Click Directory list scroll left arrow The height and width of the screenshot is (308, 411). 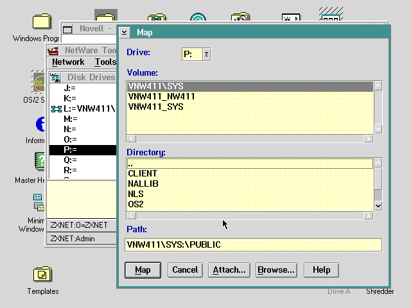pos(131,216)
